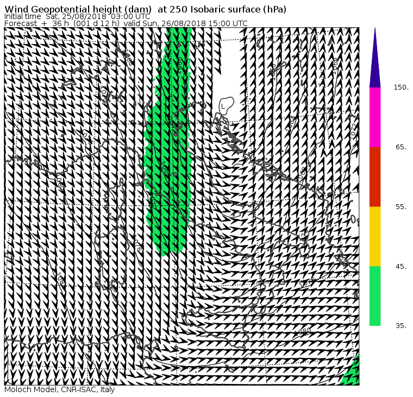Screen dimensions: 413x397
Task: Click the colorbar label '35.'
Action: tap(401, 326)
